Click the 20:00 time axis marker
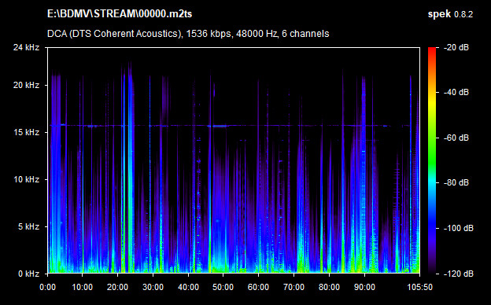Viewport: 491px width, 305px height. [117, 287]
